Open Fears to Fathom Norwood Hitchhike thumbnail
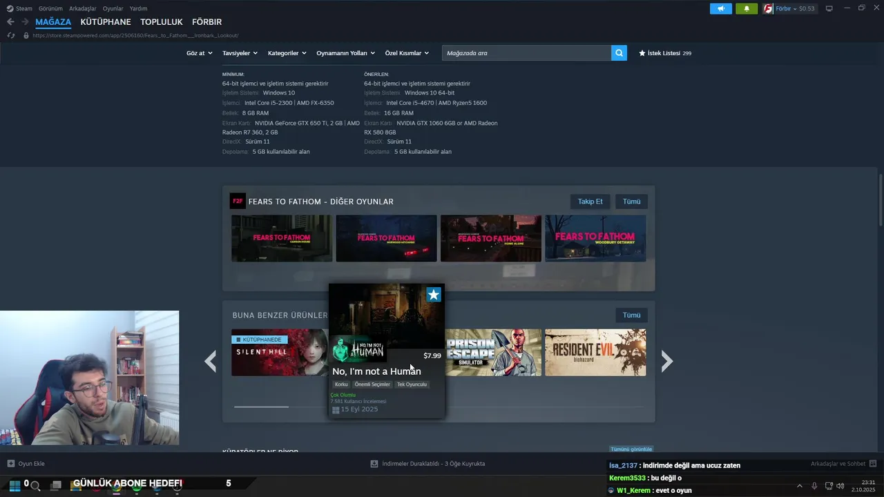The height and width of the screenshot is (497, 884). coord(386,238)
